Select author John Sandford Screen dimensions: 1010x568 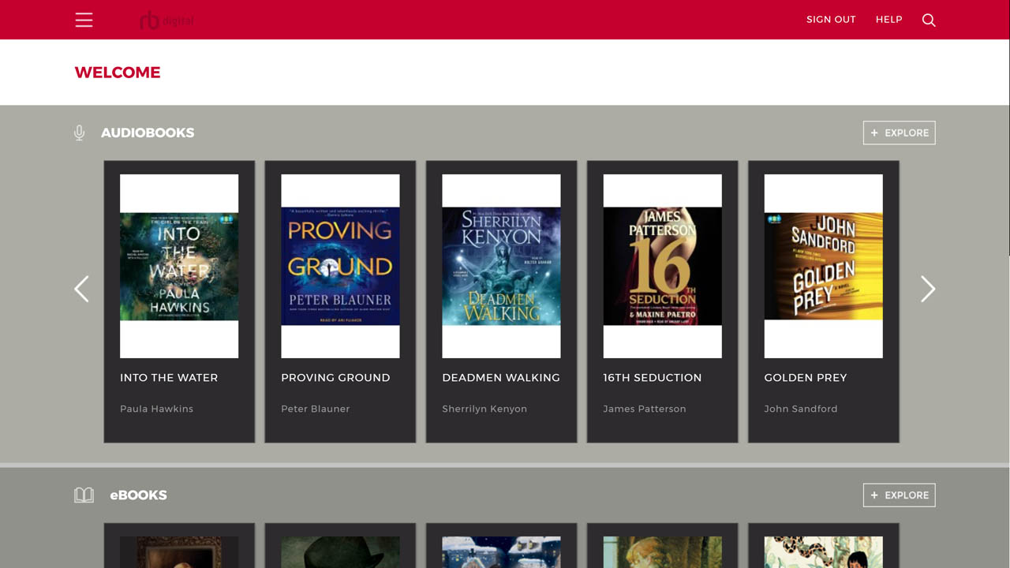801,409
